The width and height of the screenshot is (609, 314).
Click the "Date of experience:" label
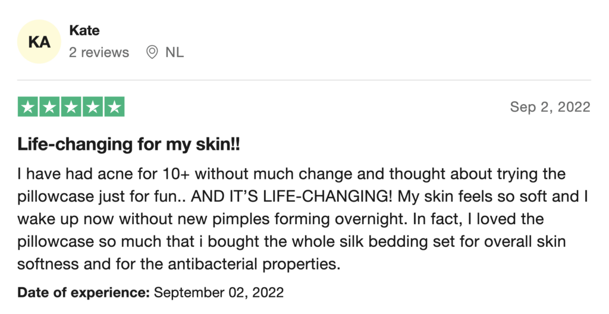tap(83, 293)
